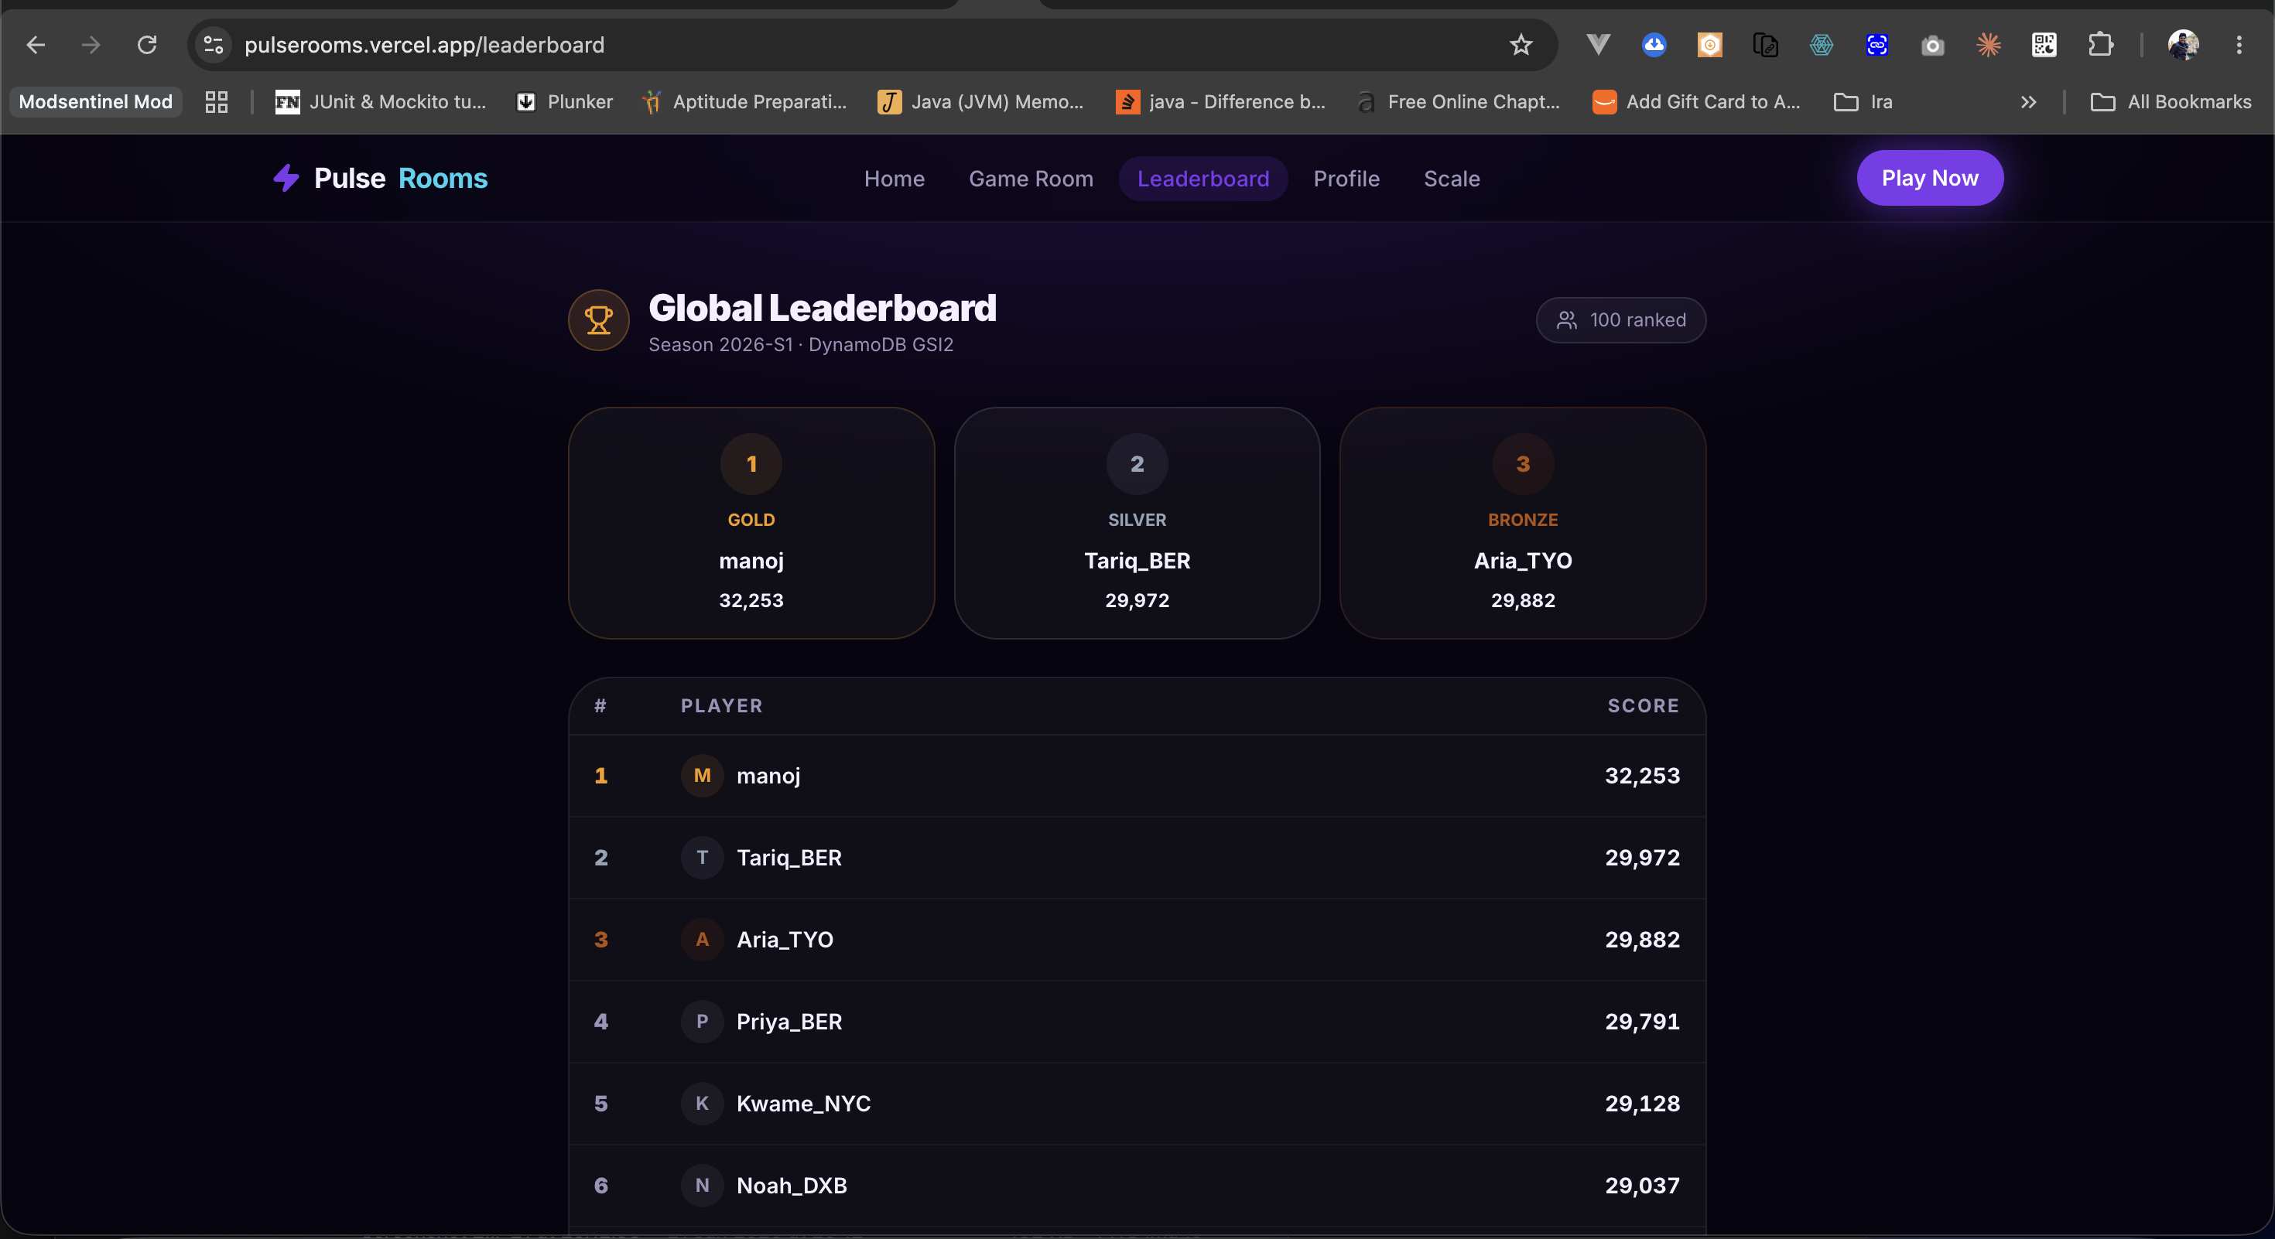Switch to the Game Room nav tab
Image resolution: width=2275 pixels, height=1239 pixels.
[x=1031, y=179]
